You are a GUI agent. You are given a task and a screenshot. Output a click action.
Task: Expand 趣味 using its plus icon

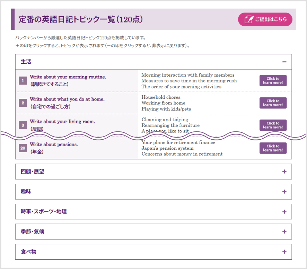(x=284, y=192)
